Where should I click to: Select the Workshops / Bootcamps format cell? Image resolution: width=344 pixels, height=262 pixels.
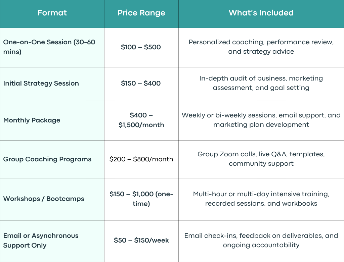click(x=52, y=200)
